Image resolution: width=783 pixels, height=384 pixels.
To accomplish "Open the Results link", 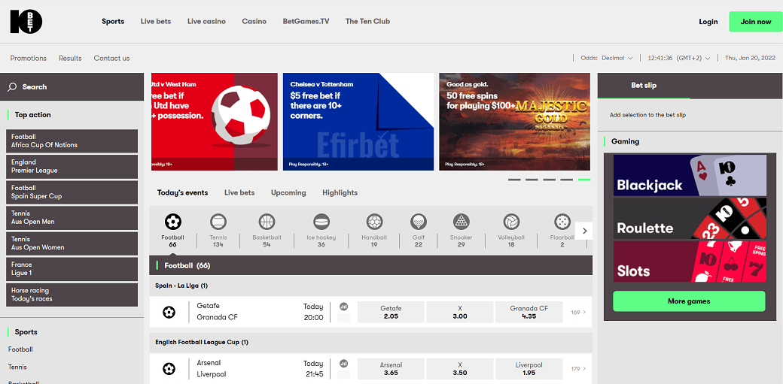I will coord(71,59).
